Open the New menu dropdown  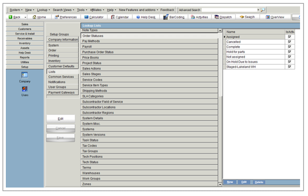tap(30, 10)
